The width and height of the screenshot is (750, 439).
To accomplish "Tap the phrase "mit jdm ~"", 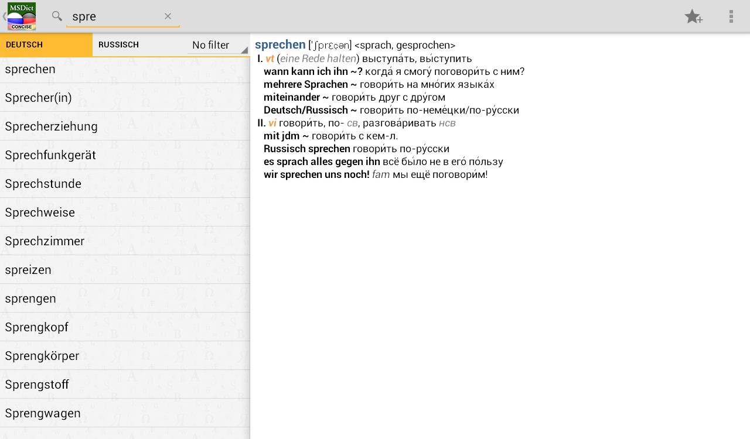I will coord(286,136).
